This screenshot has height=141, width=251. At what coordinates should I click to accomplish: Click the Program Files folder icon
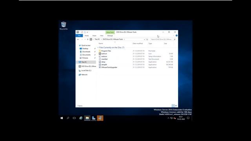(100, 51)
